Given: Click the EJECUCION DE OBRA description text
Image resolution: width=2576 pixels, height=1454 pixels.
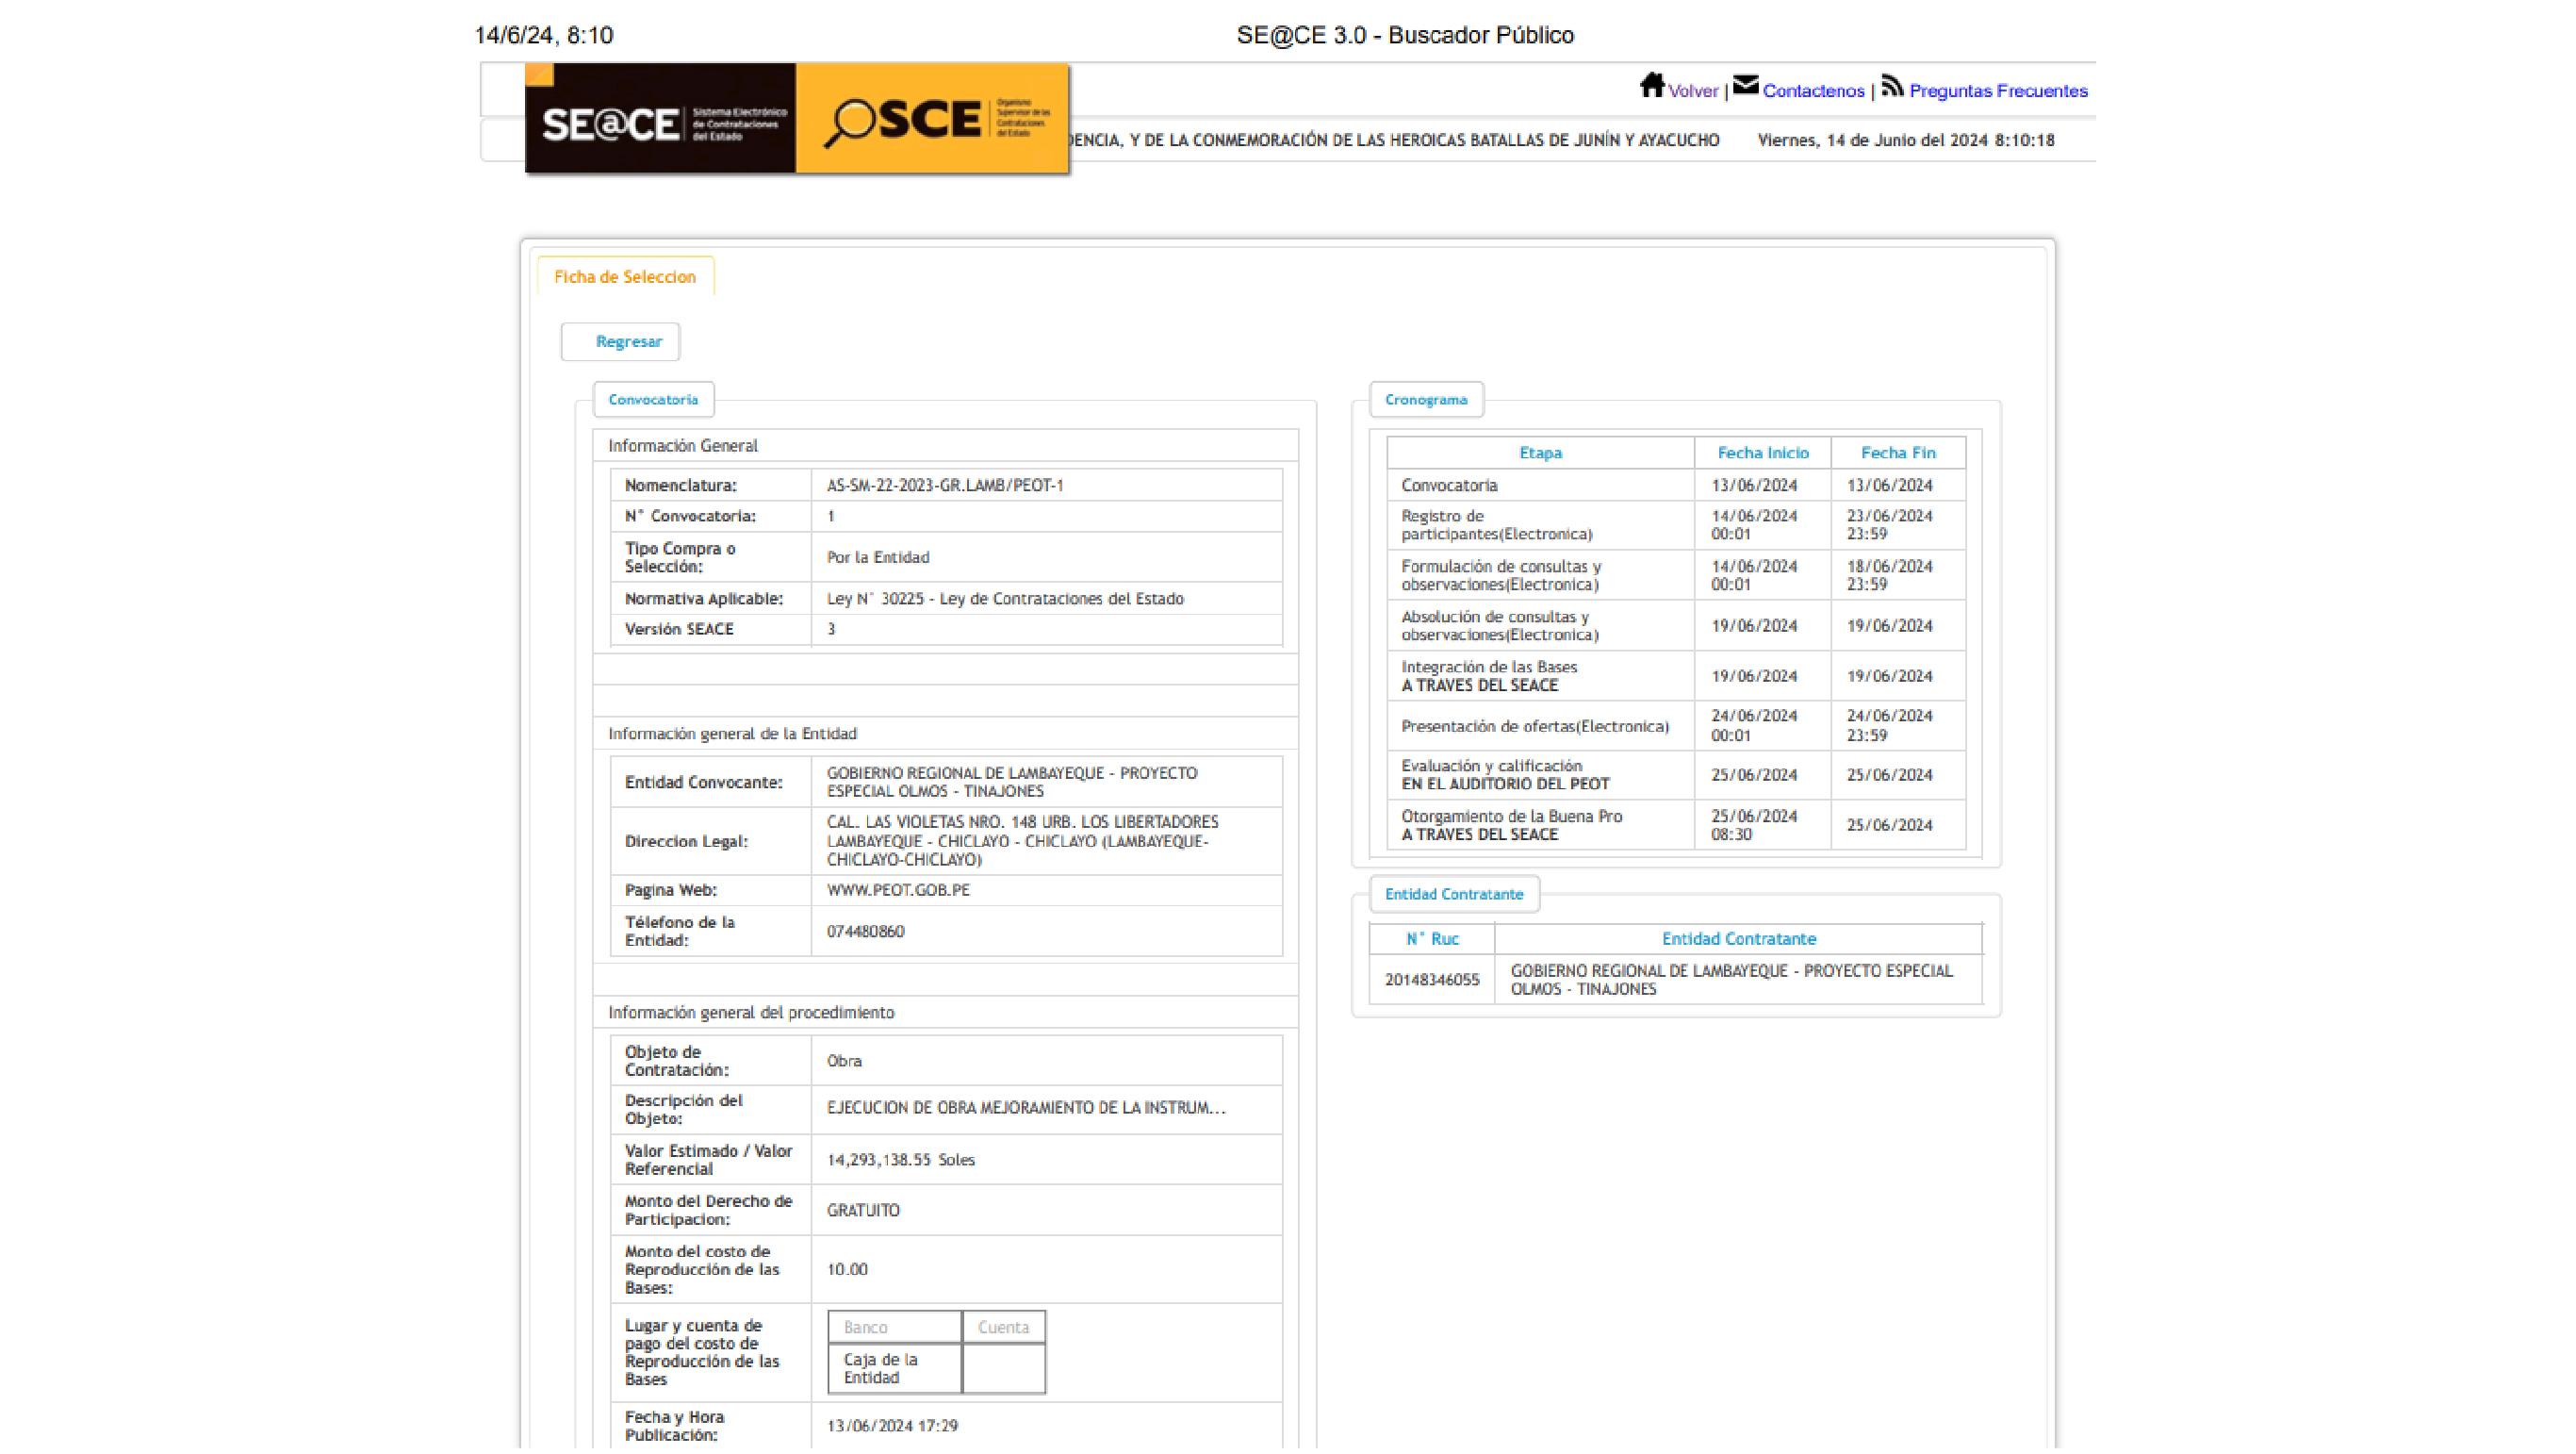Looking at the screenshot, I should [1026, 1109].
